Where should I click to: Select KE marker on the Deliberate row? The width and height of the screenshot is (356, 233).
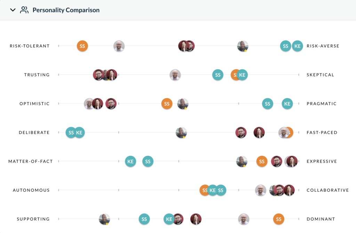coord(80,132)
